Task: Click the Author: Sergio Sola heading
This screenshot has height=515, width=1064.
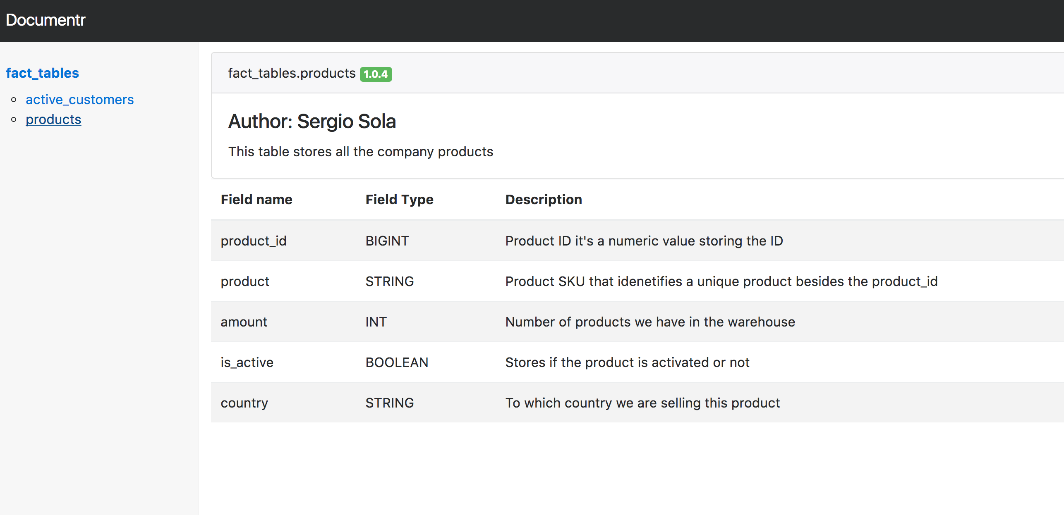Action: tap(312, 122)
